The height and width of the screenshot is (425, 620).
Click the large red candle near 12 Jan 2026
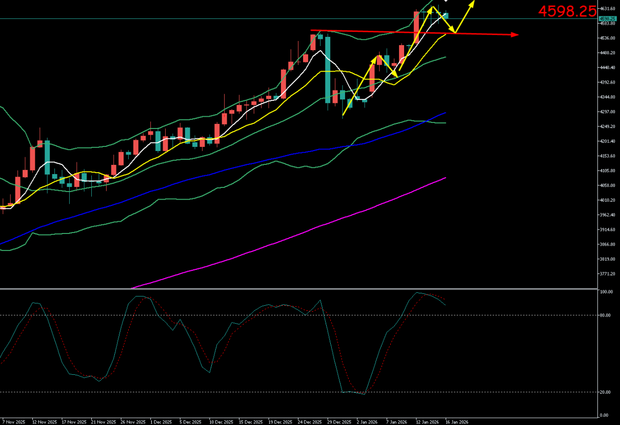[416, 27]
